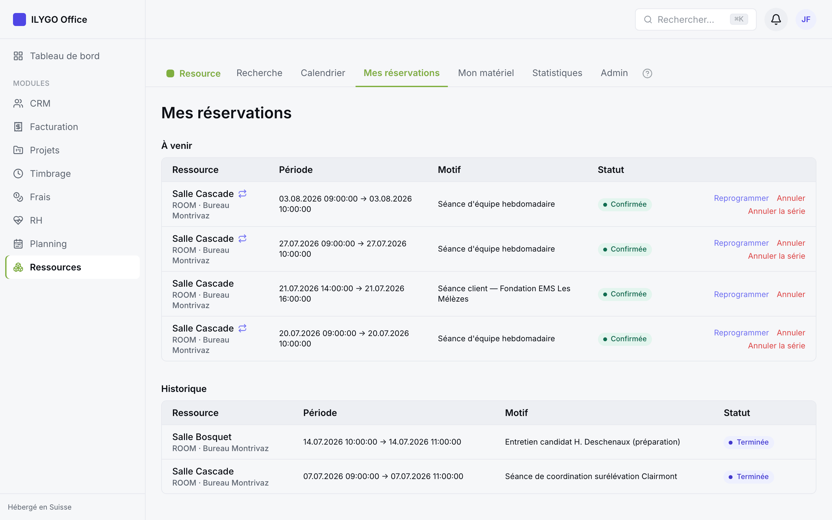The image size is (832, 520).
Task: Click recurrence icon on 27.07.2026 Salle Cascade row
Action: [242, 238]
